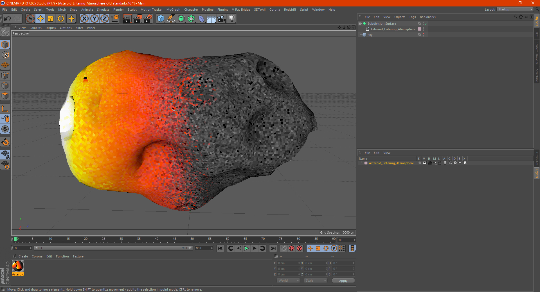Open the Bend deformer icon
540x292 pixels.
201,19
